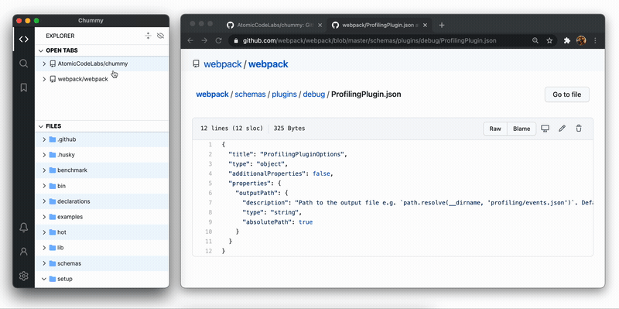Click the browser address bar URL
This screenshot has width=619, height=309.
[x=370, y=41]
